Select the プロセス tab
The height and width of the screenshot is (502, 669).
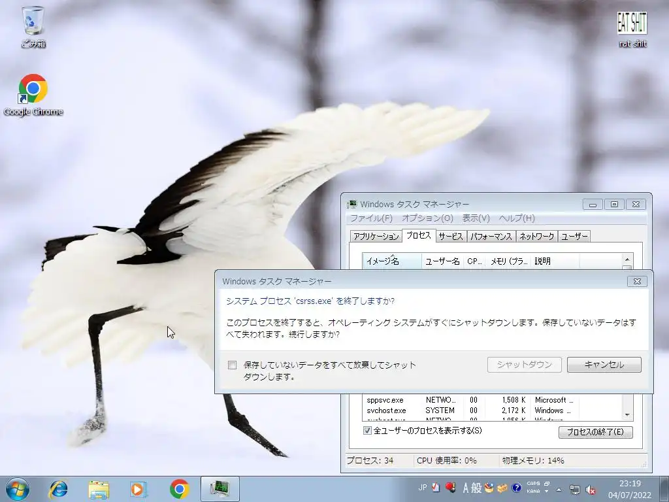(x=419, y=235)
